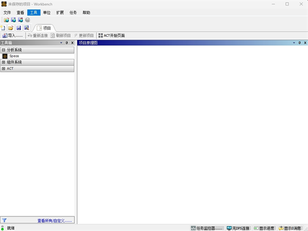Click the Save project disk icon
The width and height of the screenshot is (308, 231).
pos(18,28)
